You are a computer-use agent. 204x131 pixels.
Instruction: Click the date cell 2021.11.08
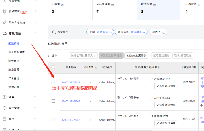[189, 119]
